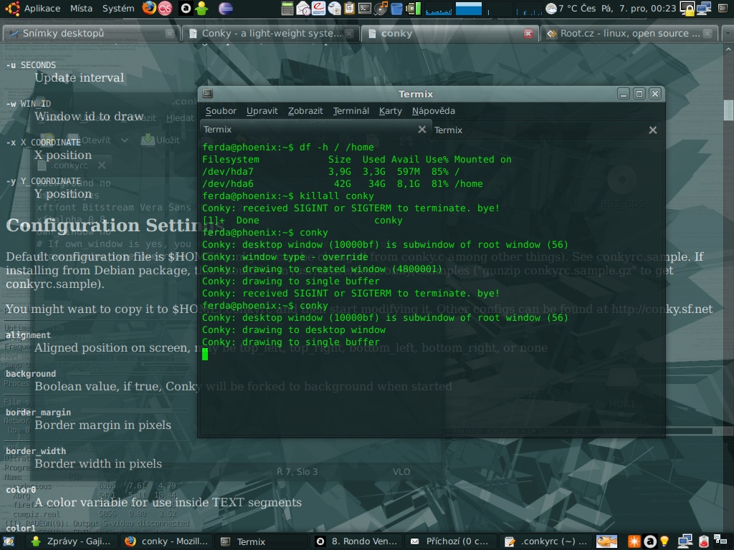Open the blue folder launcher icon
The height and width of the screenshot is (550, 734).
pyautogui.click(x=396, y=8)
